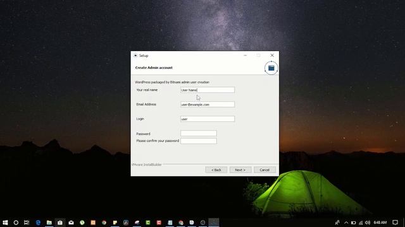Show hidden system tray icons chevron
The image size is (405, 227).
[x=346, y=223]
